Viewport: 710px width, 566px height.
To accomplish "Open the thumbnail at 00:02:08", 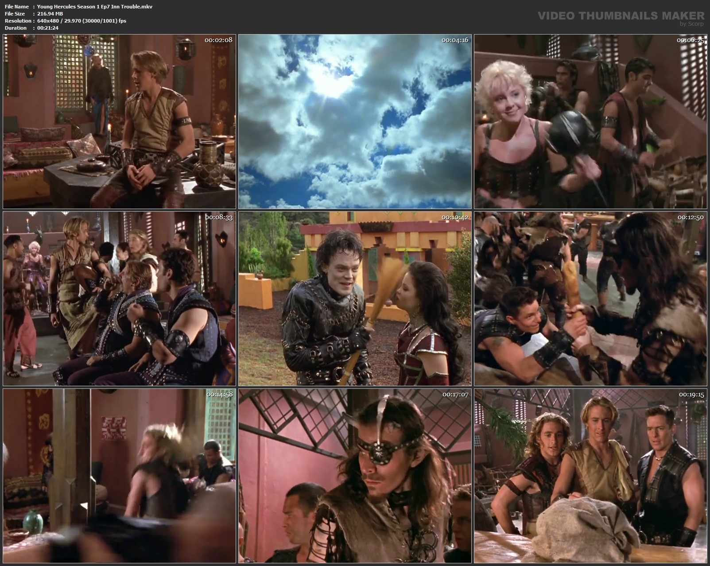I will 120,121.
